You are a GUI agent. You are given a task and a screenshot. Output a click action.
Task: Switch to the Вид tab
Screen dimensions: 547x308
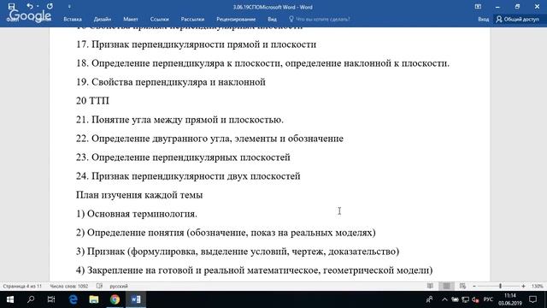tap(272, 19)
